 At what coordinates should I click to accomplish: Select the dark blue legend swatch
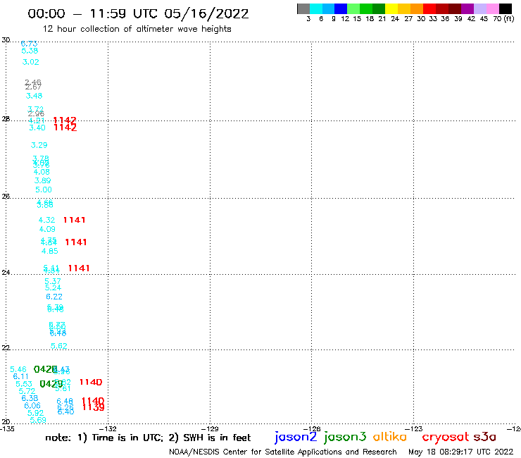pyautogui.click(x=341, y=8)
